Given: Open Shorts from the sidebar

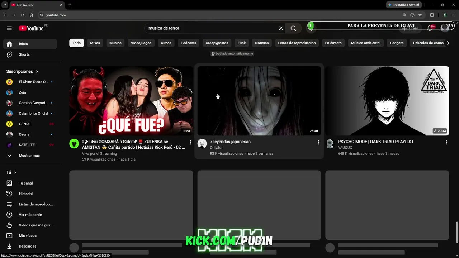Looking at the screenshot, I should coord(30,54).
